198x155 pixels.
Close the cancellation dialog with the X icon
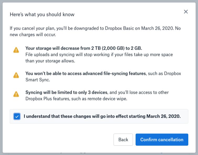(x=186, y=12)
